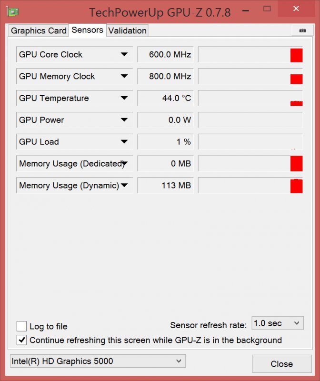Open the GPU Temperature sensor selector

pyautogui.click(x=125, y=98)
